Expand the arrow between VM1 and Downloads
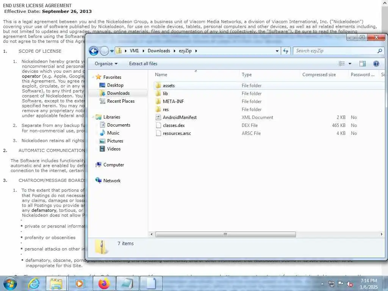Image resolution: width=388 pixels, height=291 pixels. pyautogui.click(x=143, y=51)
